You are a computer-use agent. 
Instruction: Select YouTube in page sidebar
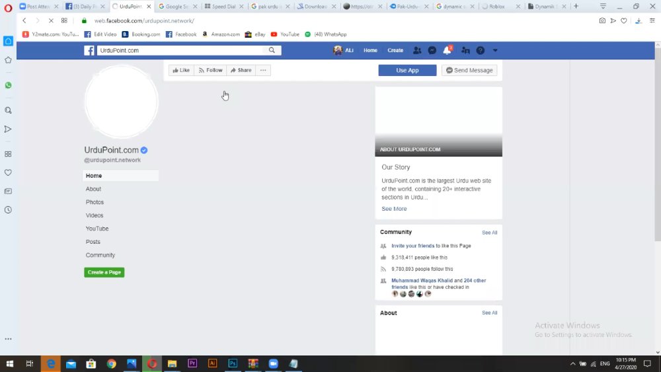pyautogui.click(x=97, y=229)
